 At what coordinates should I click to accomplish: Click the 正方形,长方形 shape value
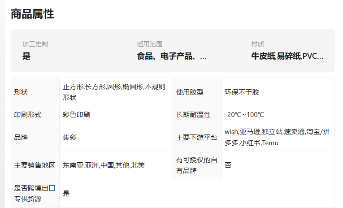coord(114,92)
